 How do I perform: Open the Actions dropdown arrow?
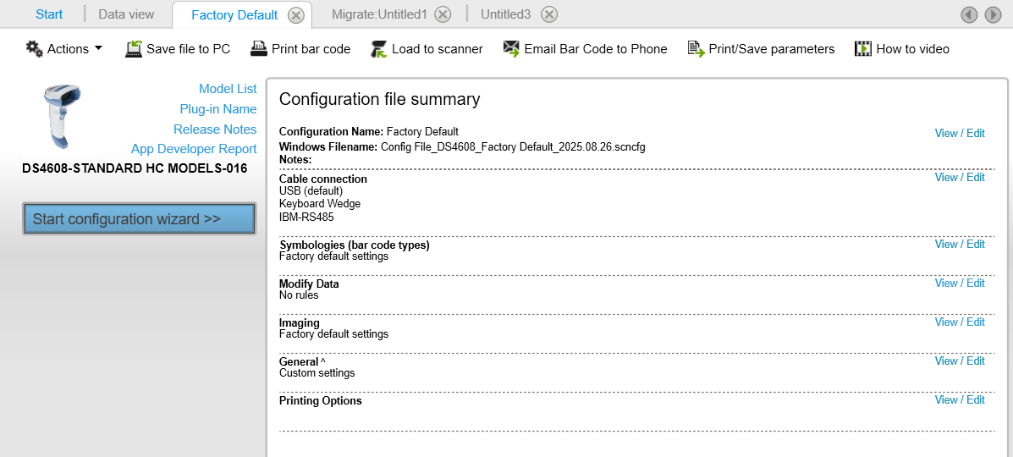99,48
